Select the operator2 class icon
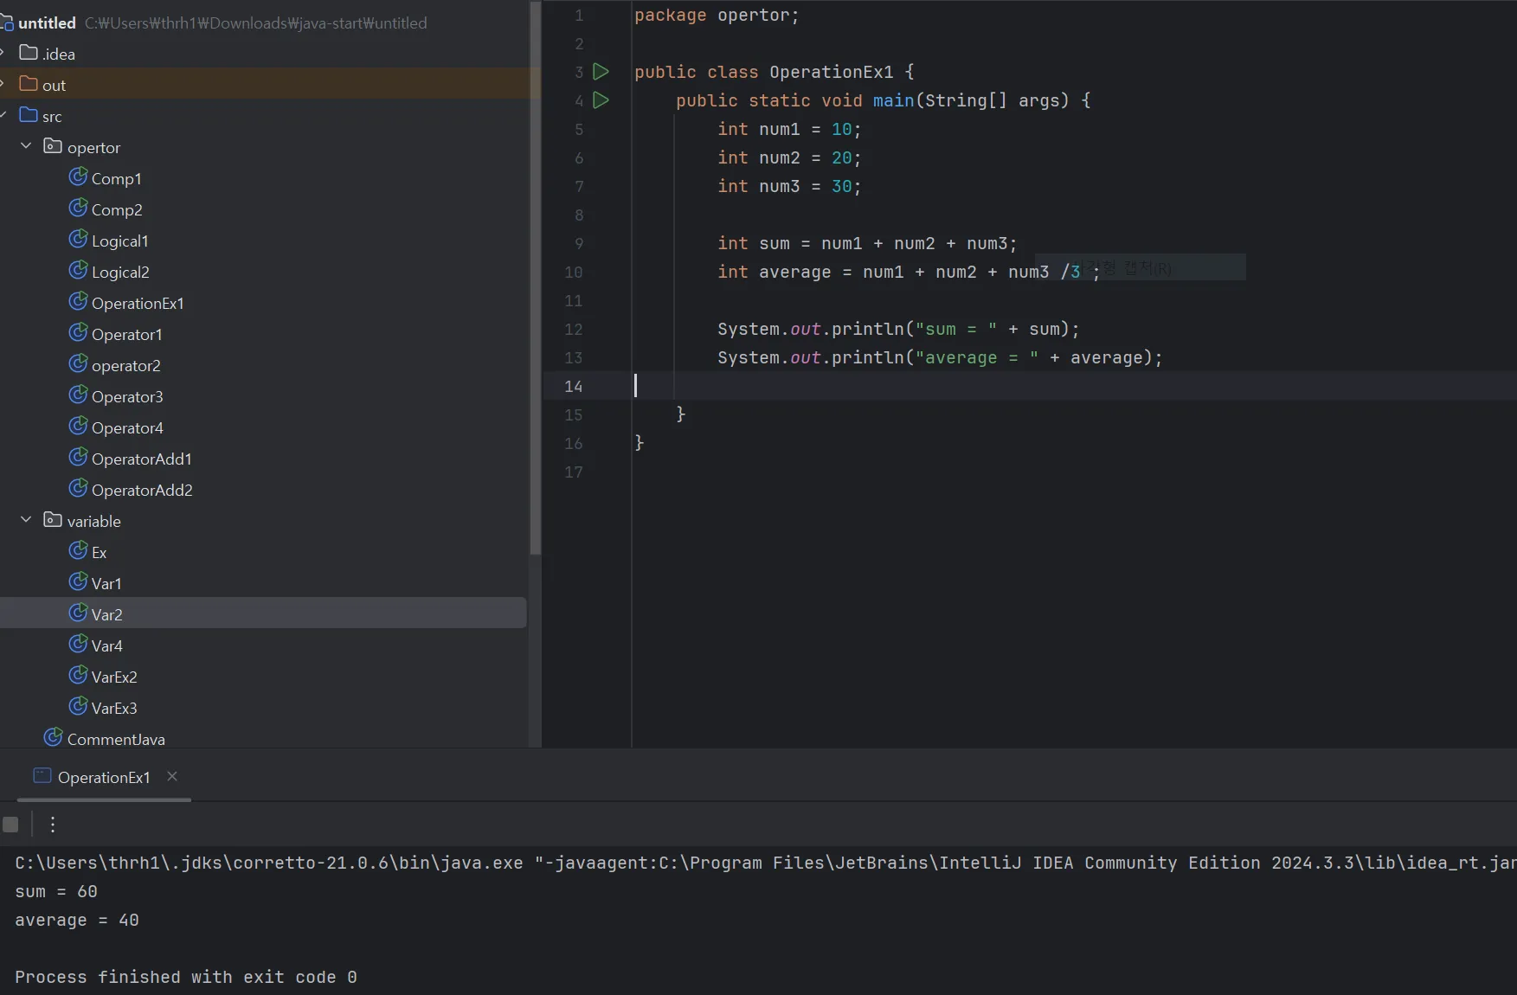 click(78, 364)
